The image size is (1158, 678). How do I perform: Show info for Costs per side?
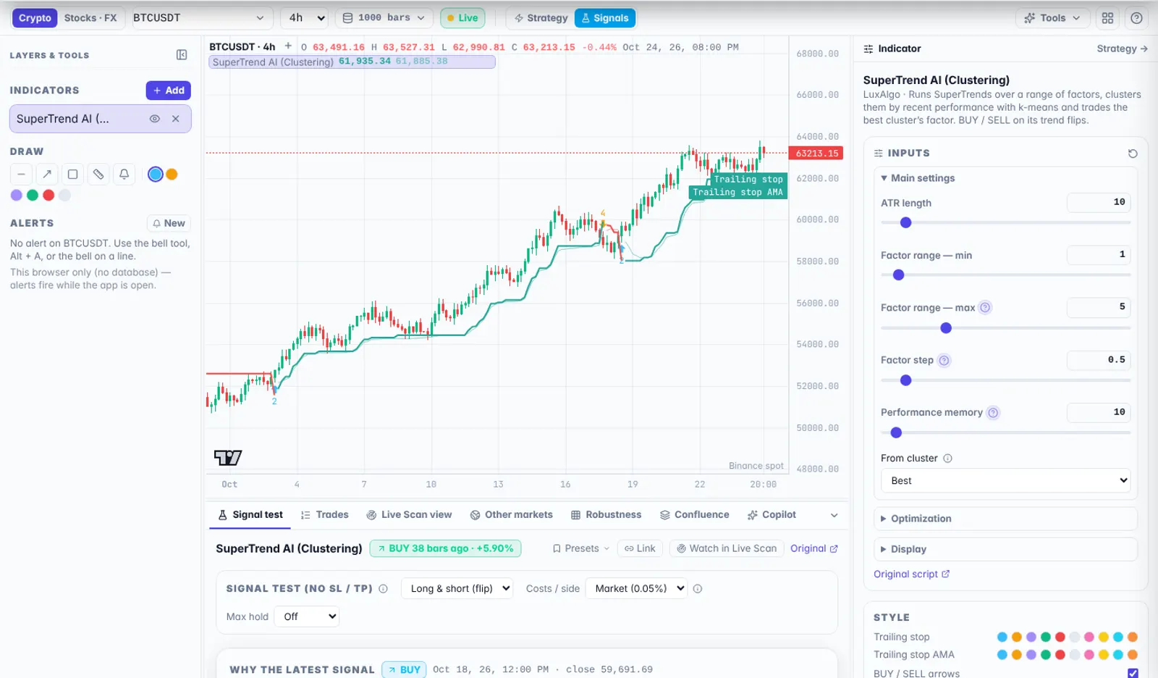point(698,589)
